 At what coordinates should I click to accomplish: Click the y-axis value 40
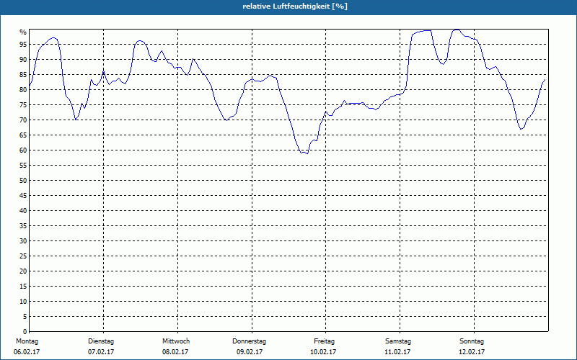(23, 211)
